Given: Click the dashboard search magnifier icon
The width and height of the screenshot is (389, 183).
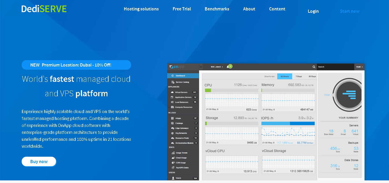Looking at the screenshot, I should (x=314, y=67).
